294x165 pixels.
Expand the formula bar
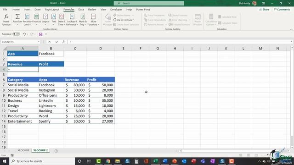pyautogui.click(x=291, y=42)
